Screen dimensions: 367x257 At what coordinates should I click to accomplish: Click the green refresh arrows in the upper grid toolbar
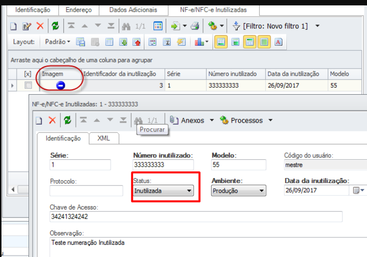pyautogui.click(x=56, y=26)
